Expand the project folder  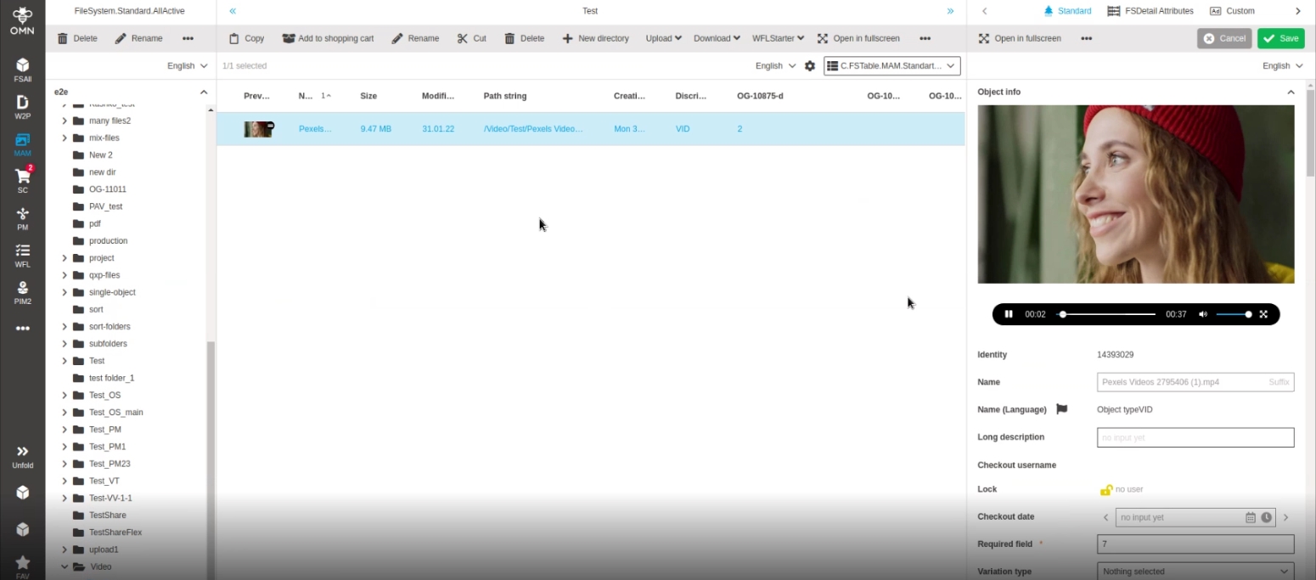65,258
